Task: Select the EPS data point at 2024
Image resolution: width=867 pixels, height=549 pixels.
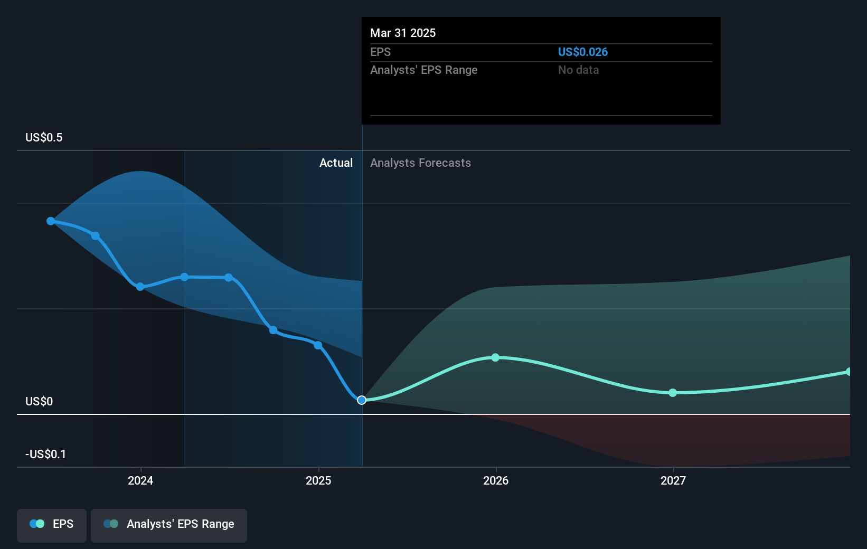Action: pos(140,287)
